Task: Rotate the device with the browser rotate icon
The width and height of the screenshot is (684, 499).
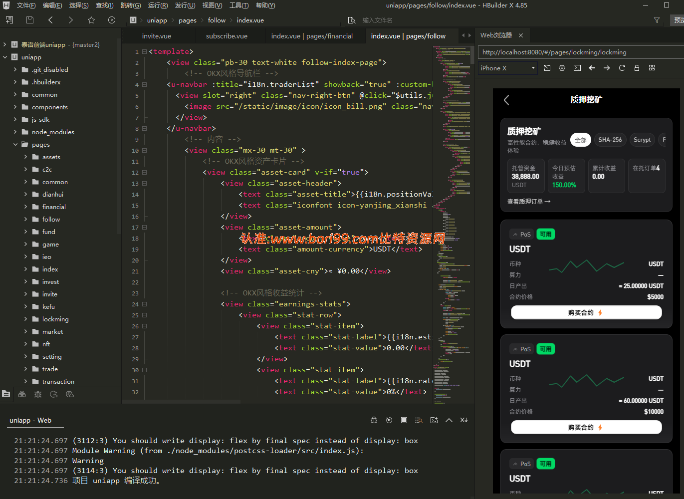Action: [x=547, y=68]
